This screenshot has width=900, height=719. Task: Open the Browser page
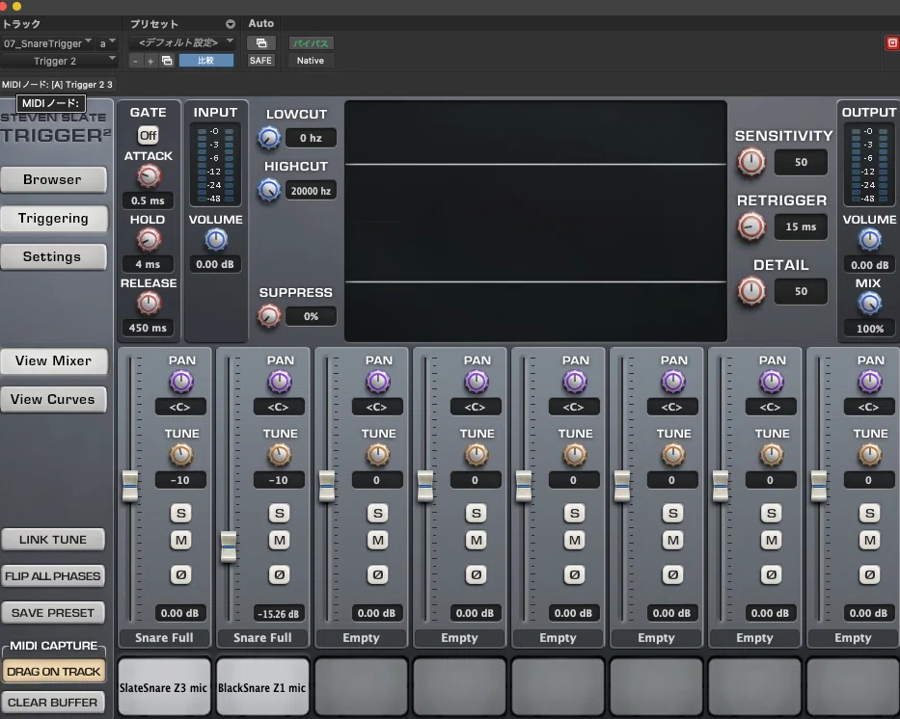[53, 180]
